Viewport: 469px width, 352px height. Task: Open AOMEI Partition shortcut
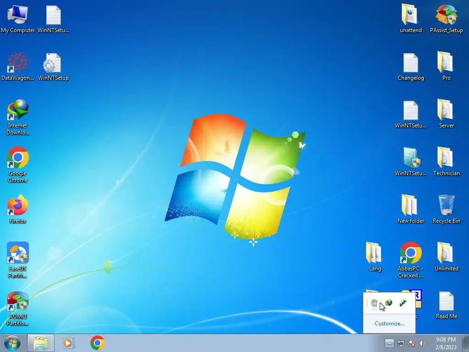coord(18,308)
